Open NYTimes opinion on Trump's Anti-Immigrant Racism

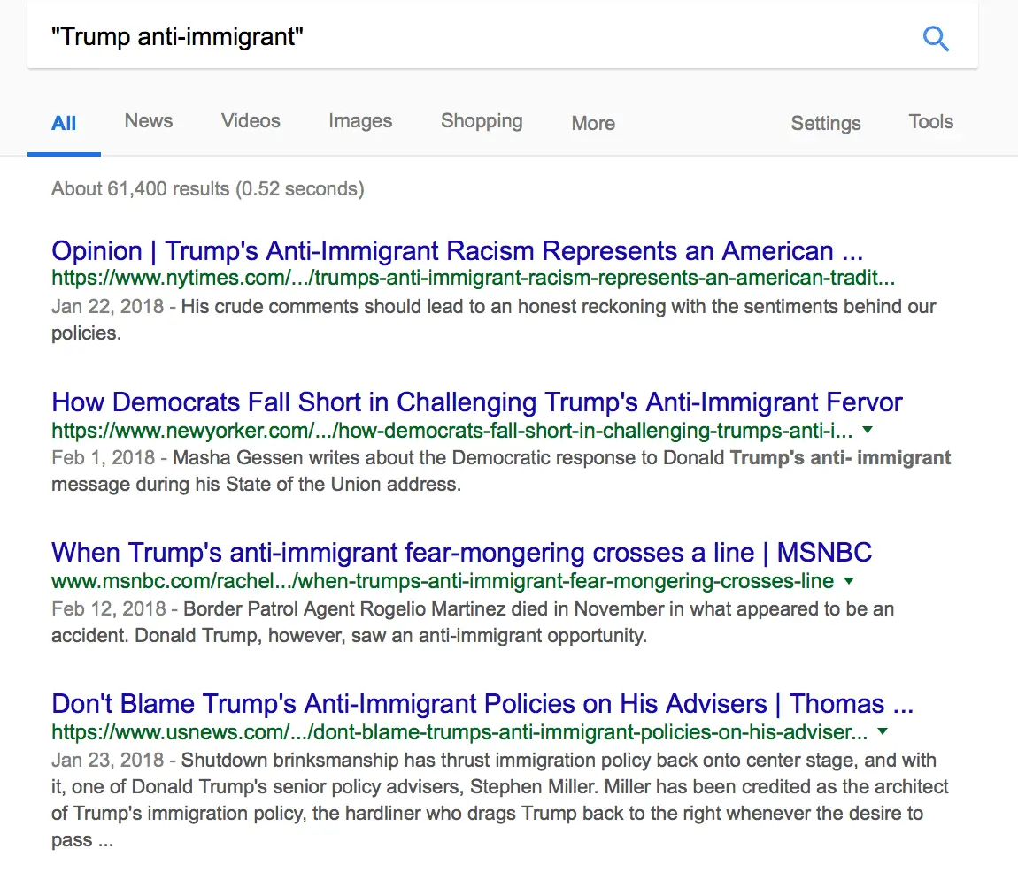(x=457, y=251)
